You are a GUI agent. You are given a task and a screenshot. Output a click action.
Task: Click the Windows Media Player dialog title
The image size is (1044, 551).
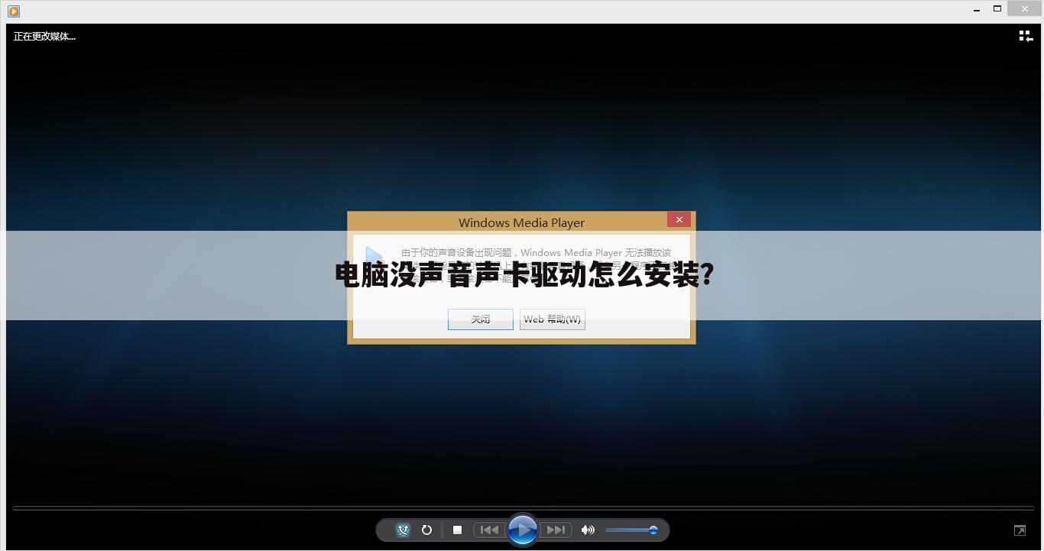[x=521, y=222]
